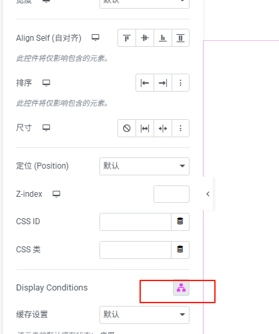The width and height of the screenshot is (279, 334).
Task: Select size shrink option
Action: [x=163, y=129]
